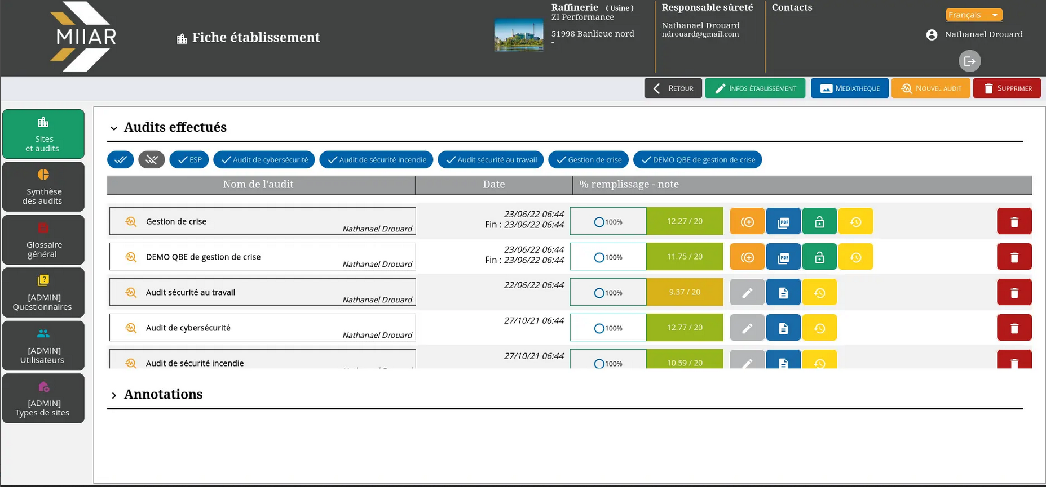Open ADMIN Utilisateurs sidebar tab

(x=43, y=346)
